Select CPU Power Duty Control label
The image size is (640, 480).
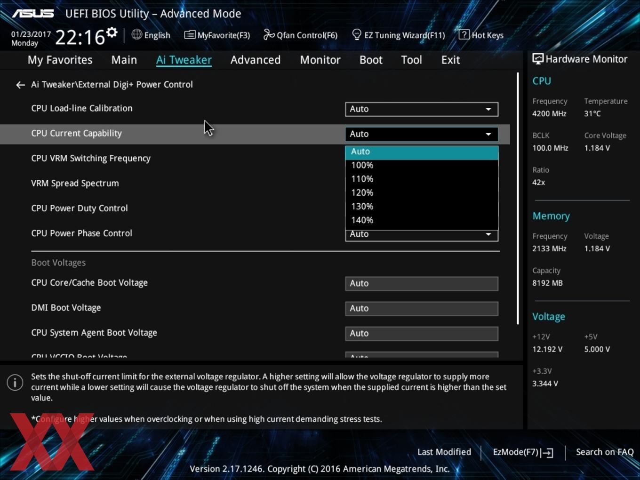click(x=80, y=208)
